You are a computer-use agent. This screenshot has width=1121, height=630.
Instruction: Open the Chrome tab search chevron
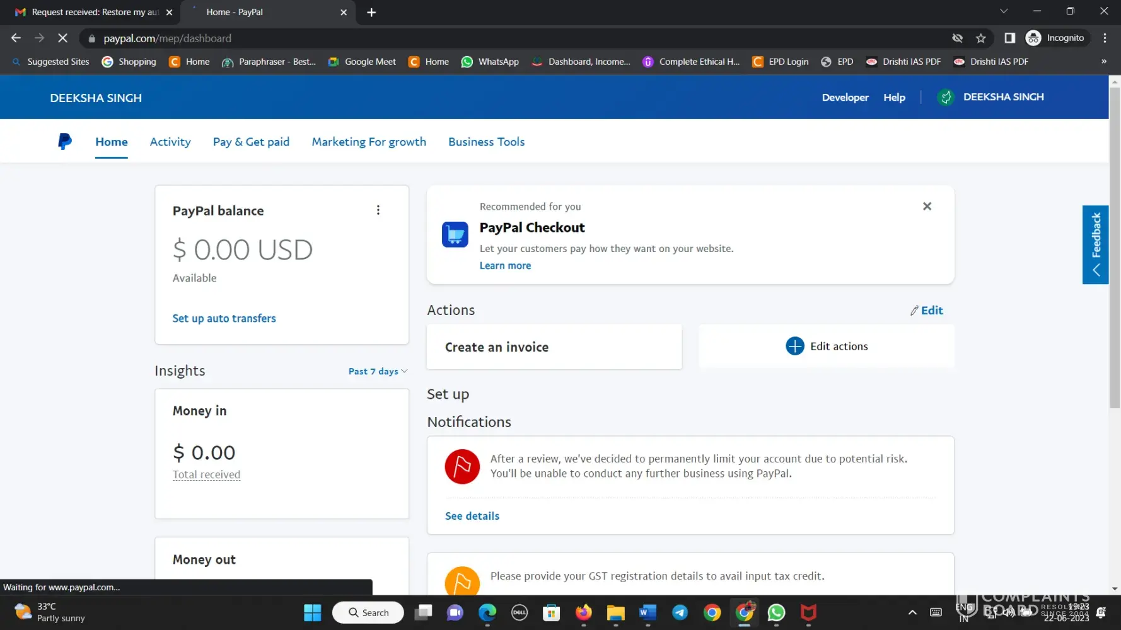click(1004, 11)
